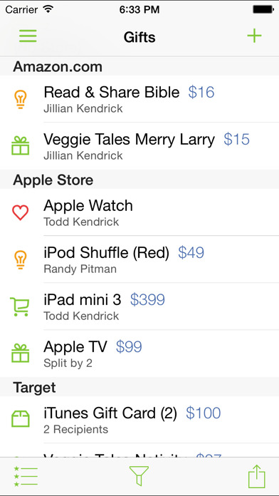
Task: Select iPod Shuffle (Red) for Randy Pitman
Action: coord(139,259)
